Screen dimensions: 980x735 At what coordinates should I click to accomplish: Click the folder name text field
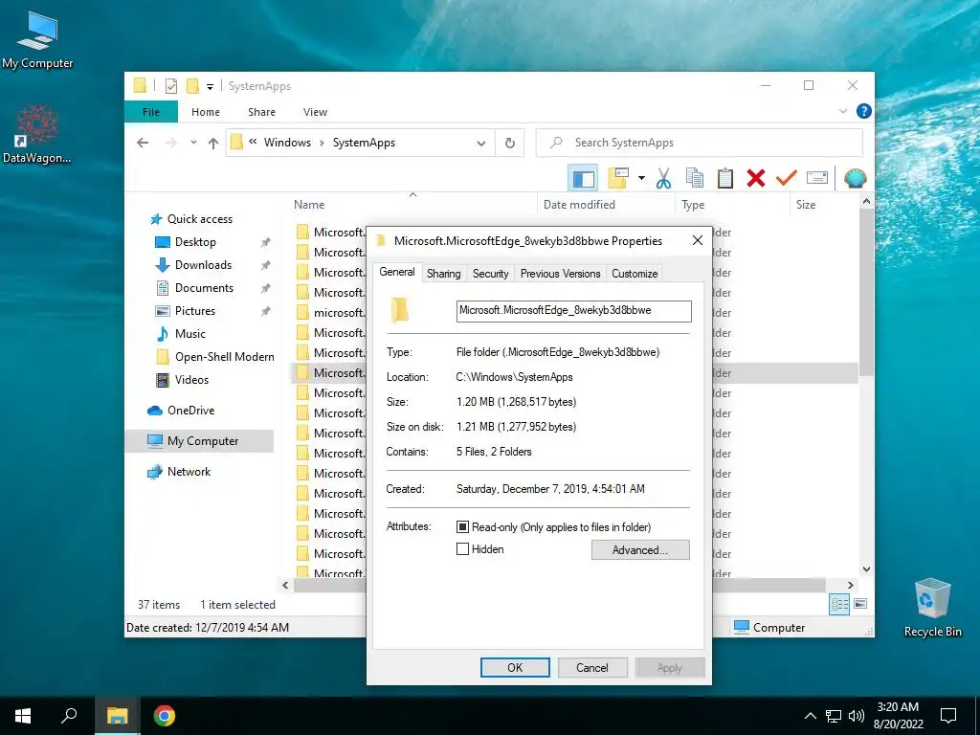(x=574, y=311)
